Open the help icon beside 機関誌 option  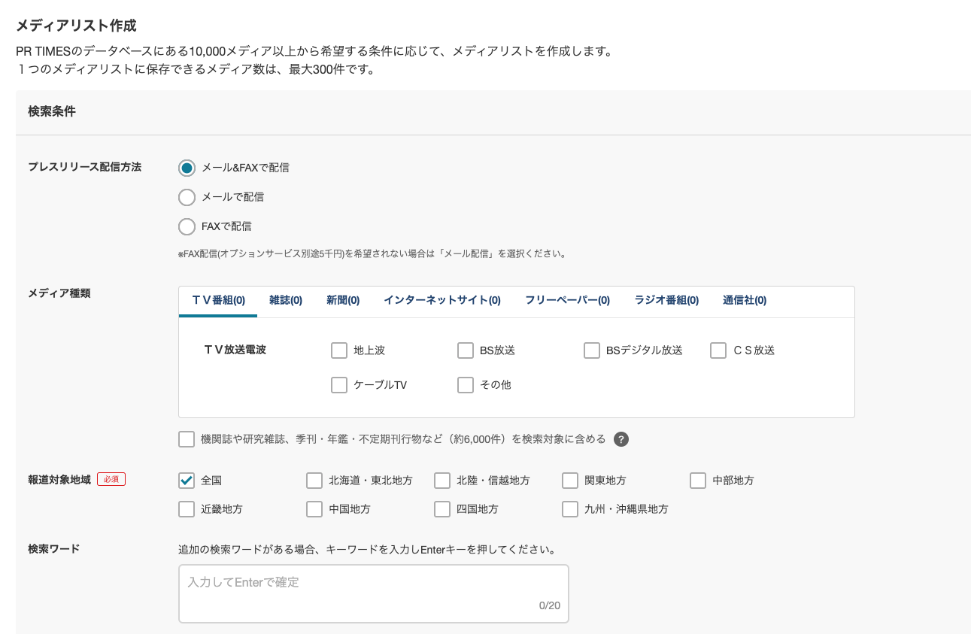coord(621,439)
